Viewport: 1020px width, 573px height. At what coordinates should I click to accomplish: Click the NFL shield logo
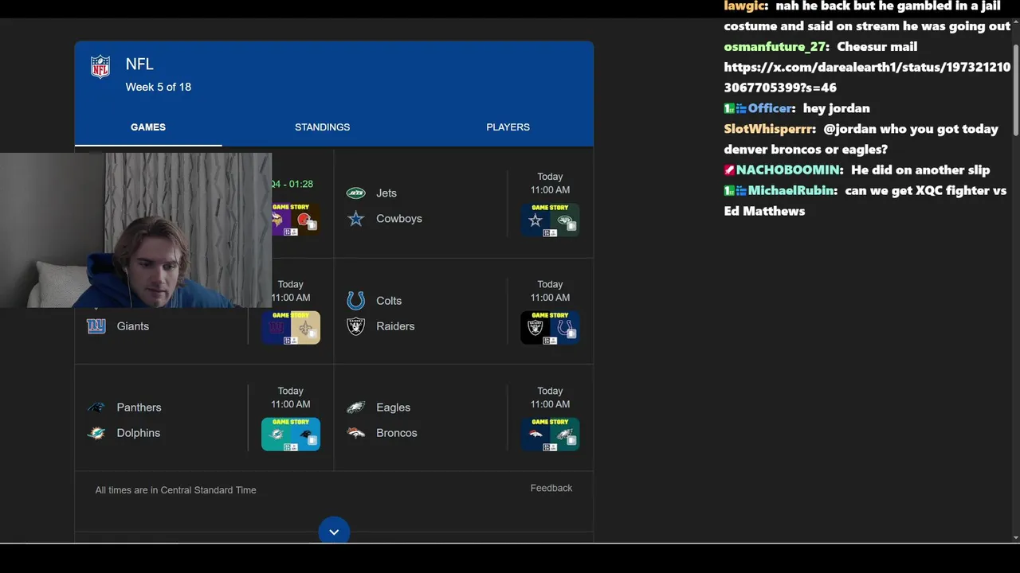coord(100,67)
